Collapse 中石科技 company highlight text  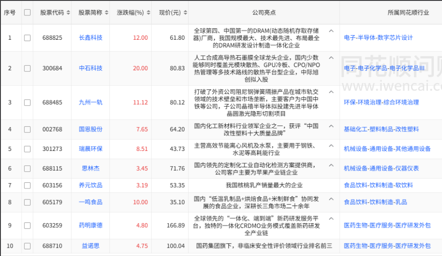tap(332, 58)
